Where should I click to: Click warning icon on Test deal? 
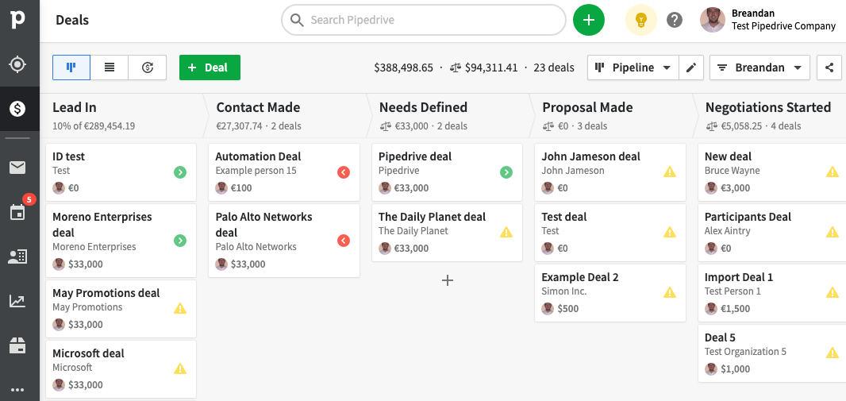[670, 232]
